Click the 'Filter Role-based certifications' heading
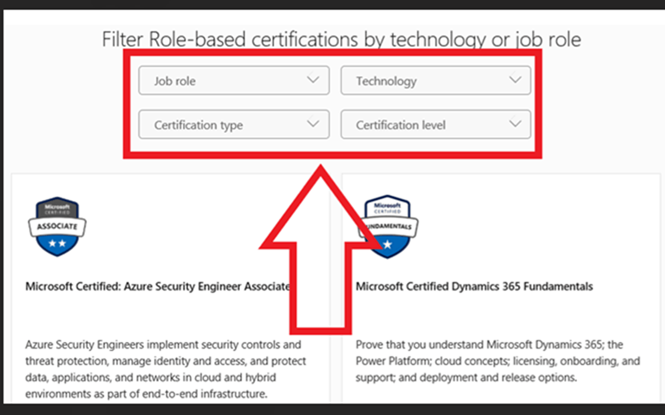 coord(341,39)
